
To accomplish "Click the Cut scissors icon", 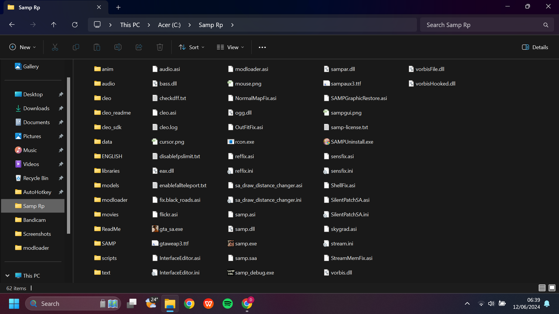I will click(x=55, y=47).
